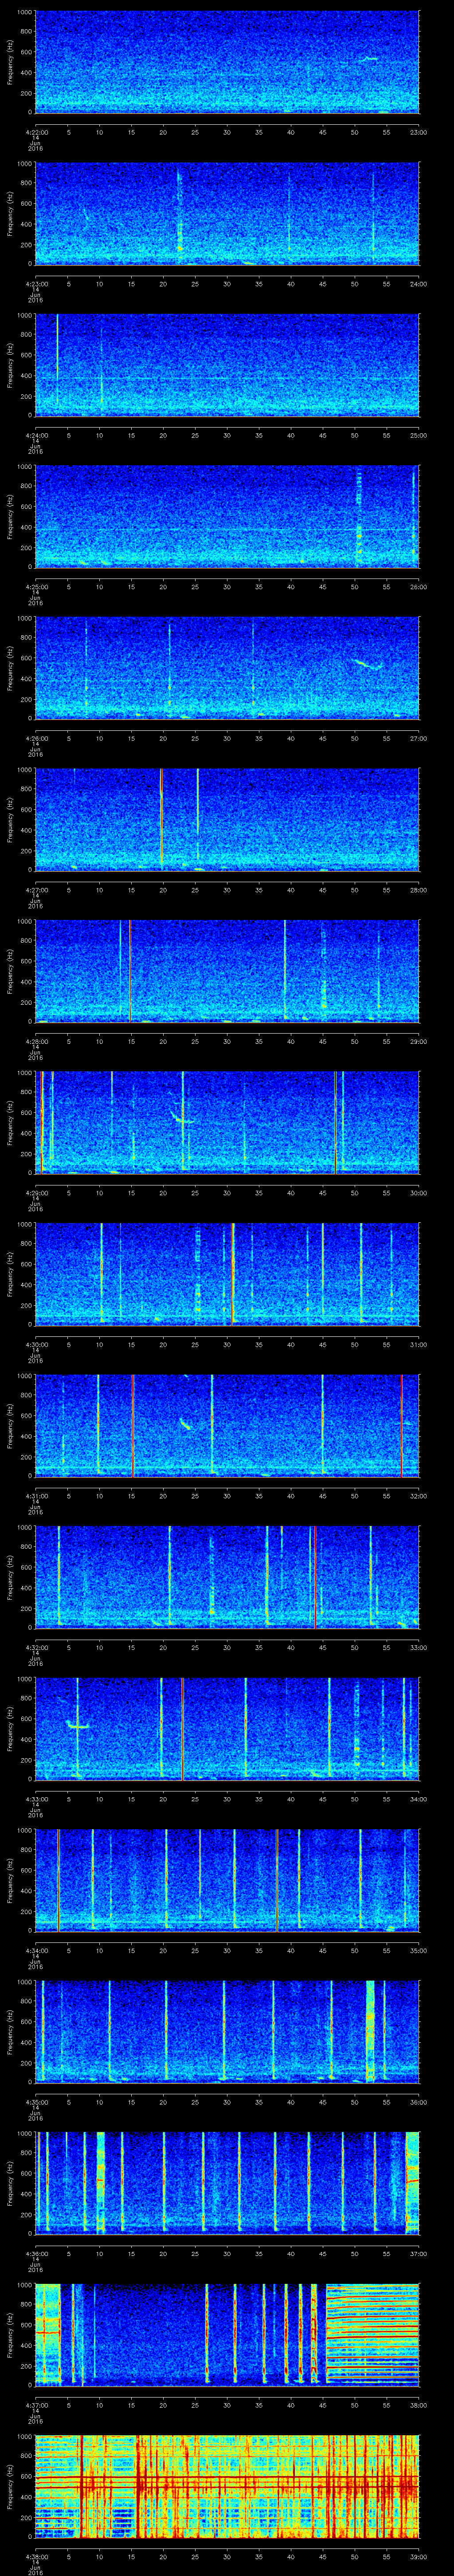Select the '4:35:00' start time label

(x=36, y=2101)
